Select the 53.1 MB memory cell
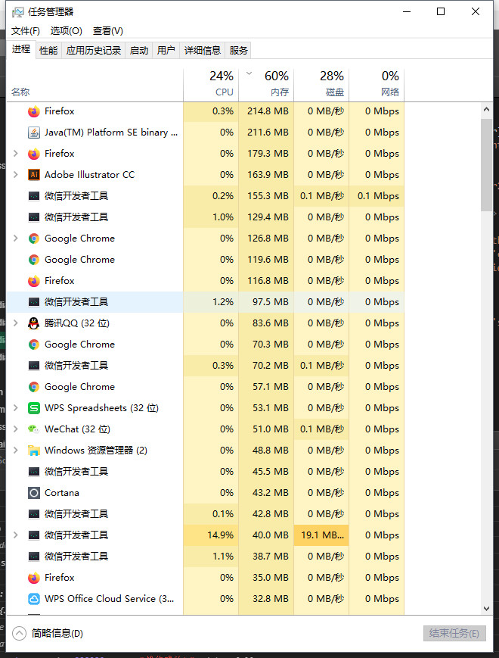499x658 pixels. tap(266, 408)
